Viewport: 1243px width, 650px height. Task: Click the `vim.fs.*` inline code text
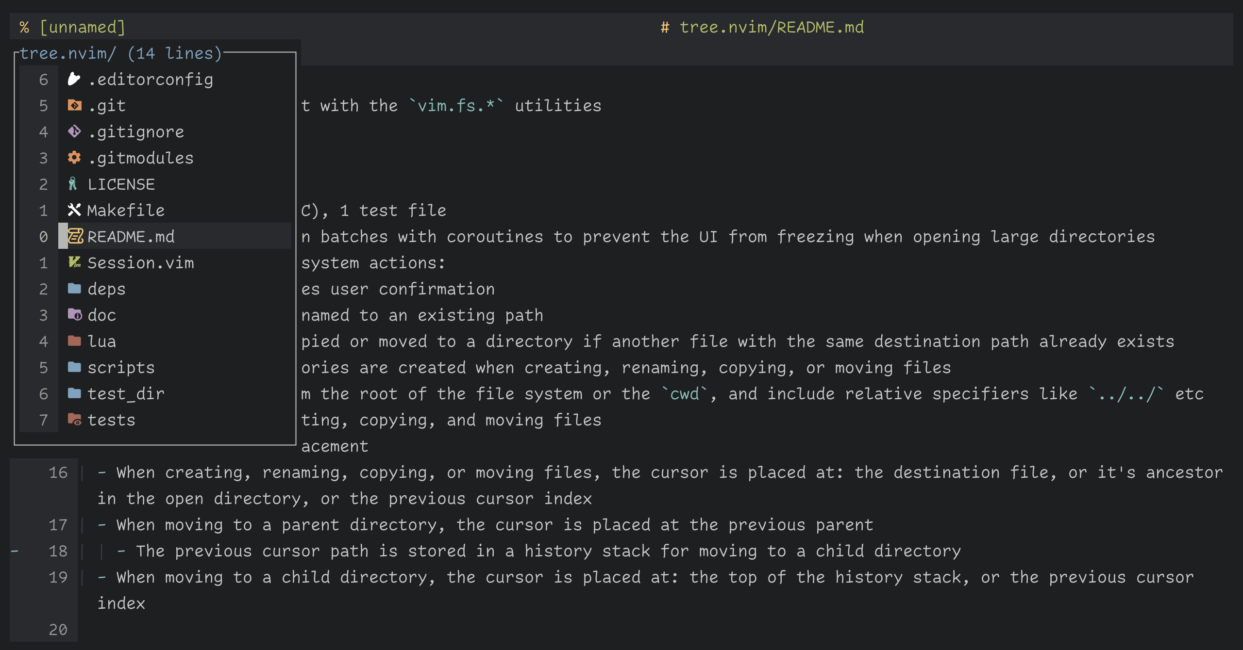(x=456, y=106)
